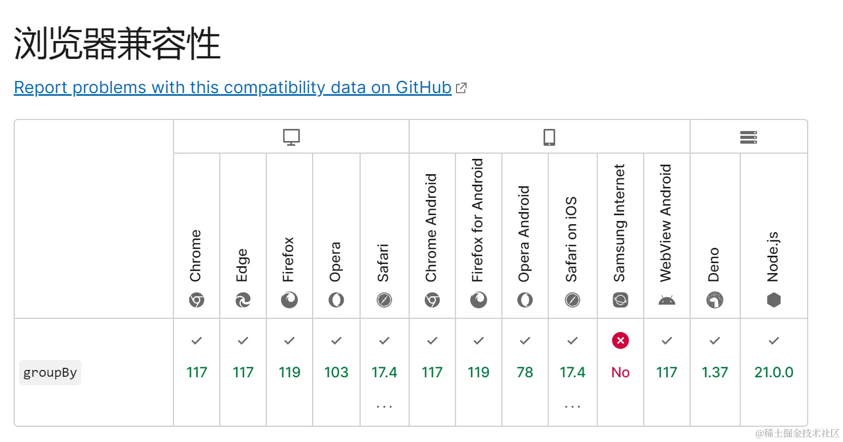Click the Chrome desktop browser icon
This screenshot has width=843, height=442.
pos(196,300)
